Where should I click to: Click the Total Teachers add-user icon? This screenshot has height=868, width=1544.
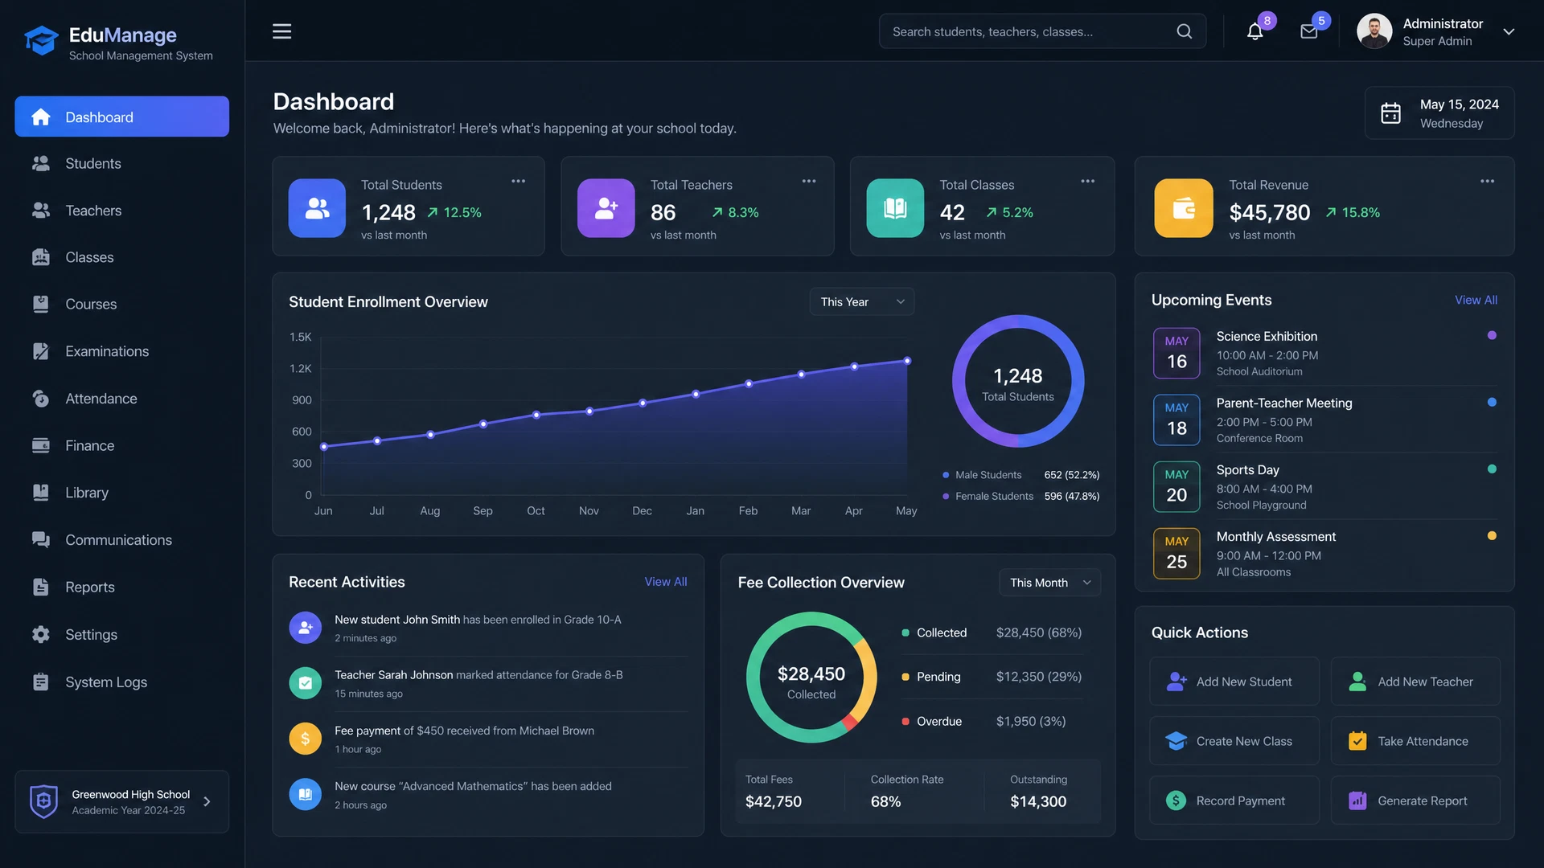click(x=606, y=208)
